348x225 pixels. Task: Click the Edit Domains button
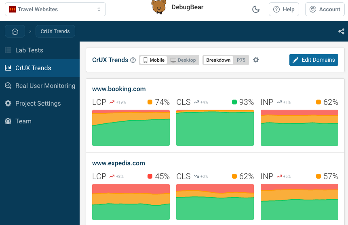click(x=314, y=60)
